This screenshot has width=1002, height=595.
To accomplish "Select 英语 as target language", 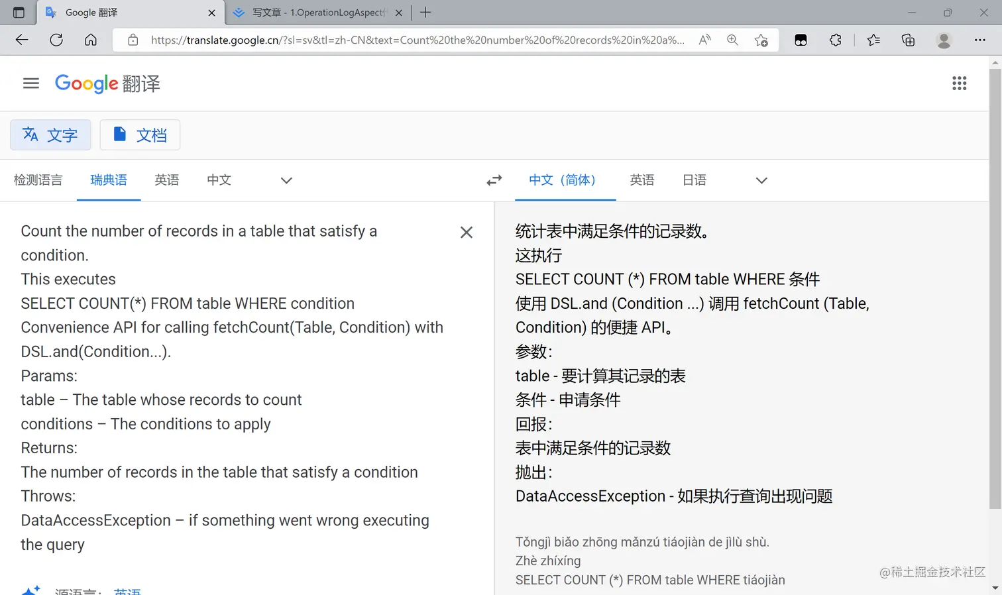I will pyautogui.click(x=642, y=180).
